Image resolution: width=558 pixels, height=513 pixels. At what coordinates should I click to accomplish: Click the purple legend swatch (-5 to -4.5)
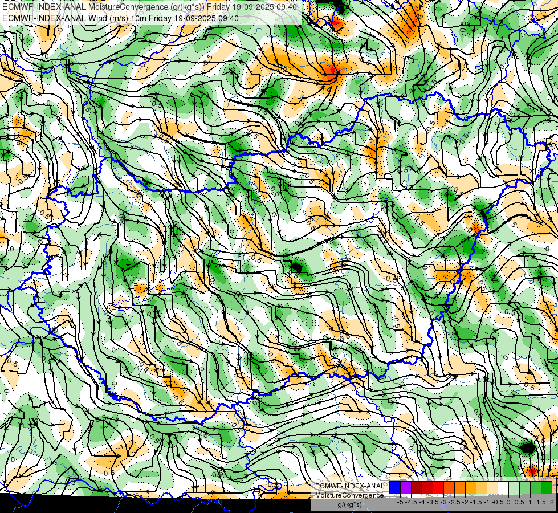tap(406, 487)
